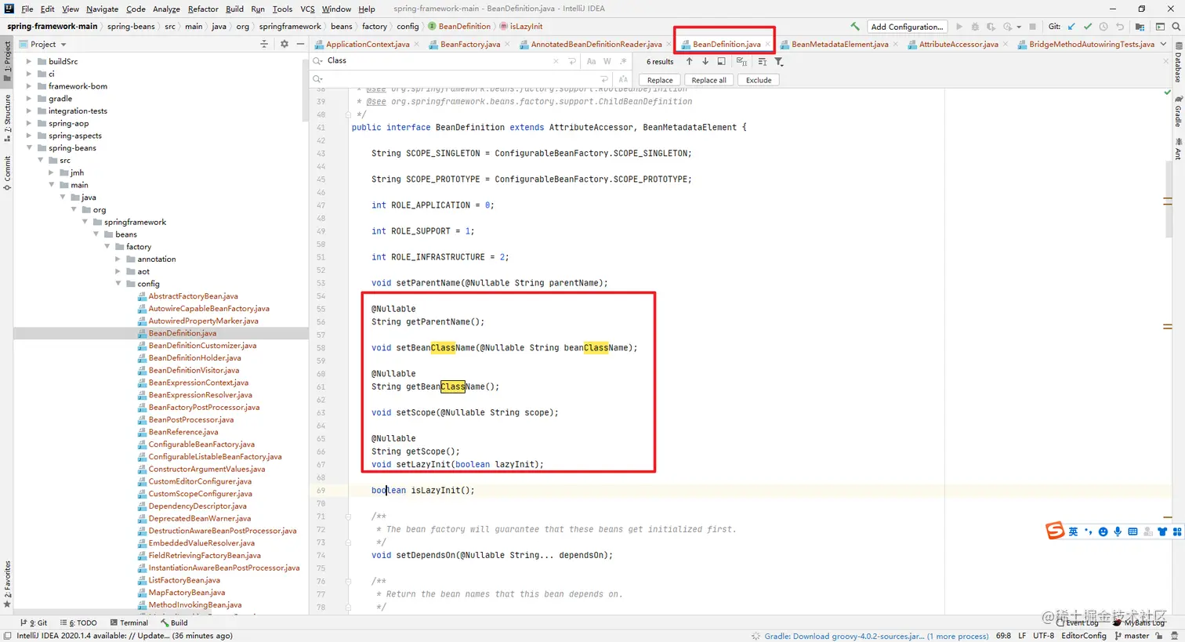Image resolution: width=1185 pixels, height=642 pixels.
Task: Click the Run arrow icon in toolbar
Action: click(959, 26)
